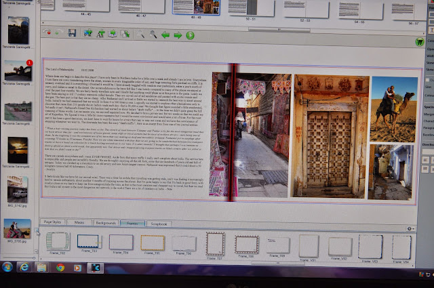This screenshot has width=434, height=288.
Task: Switch to the Scrapbook tab
Action: pos(159,224)
